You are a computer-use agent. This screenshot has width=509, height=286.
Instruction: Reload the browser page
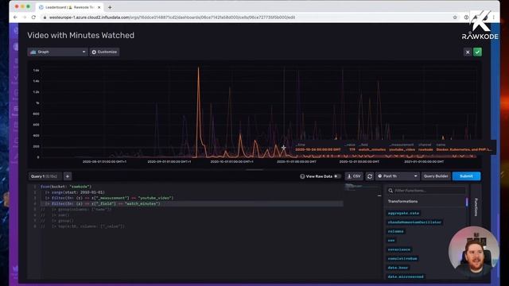click(x=33, y=17)
